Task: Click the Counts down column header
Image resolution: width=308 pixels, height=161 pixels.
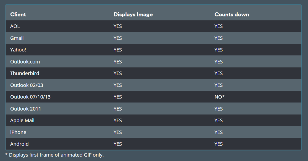Action: (x=232, y=14)
